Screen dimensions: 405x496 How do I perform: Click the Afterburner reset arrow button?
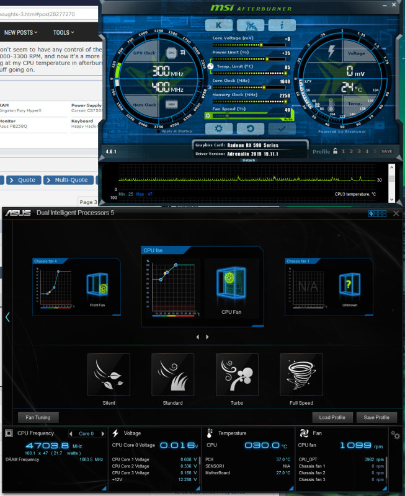[251, 128]
